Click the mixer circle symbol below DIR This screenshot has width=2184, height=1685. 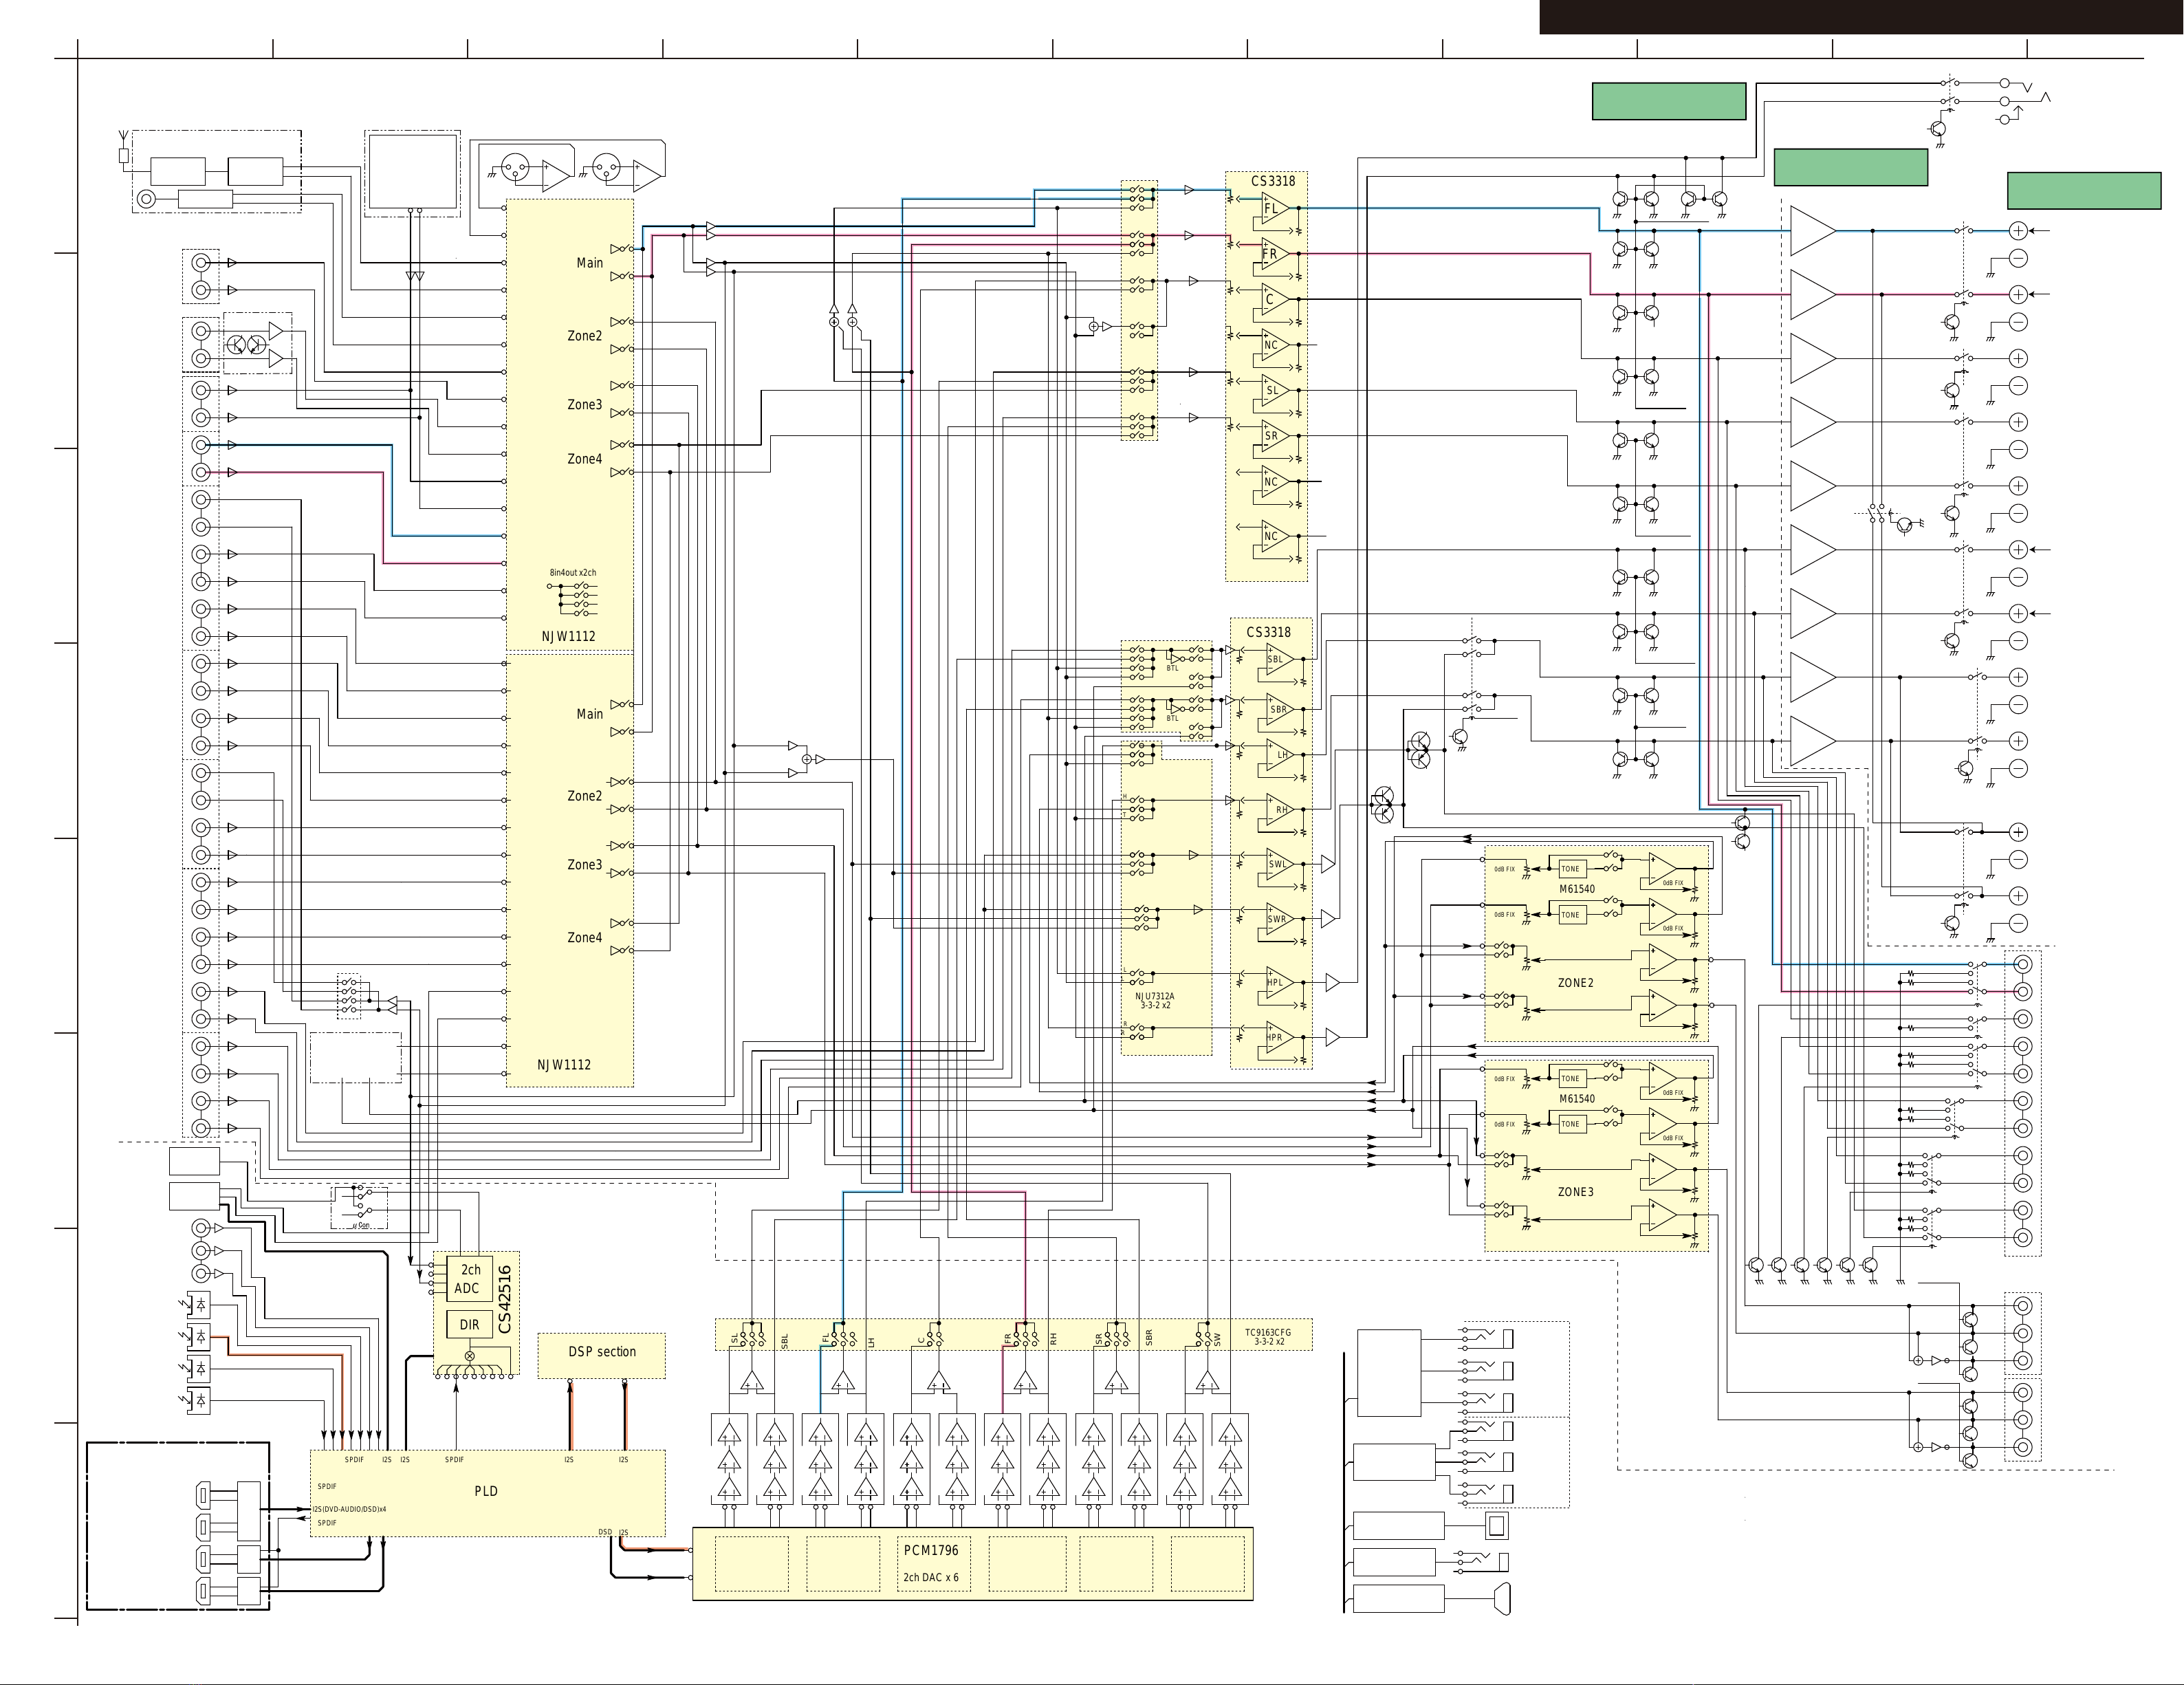470,1356
